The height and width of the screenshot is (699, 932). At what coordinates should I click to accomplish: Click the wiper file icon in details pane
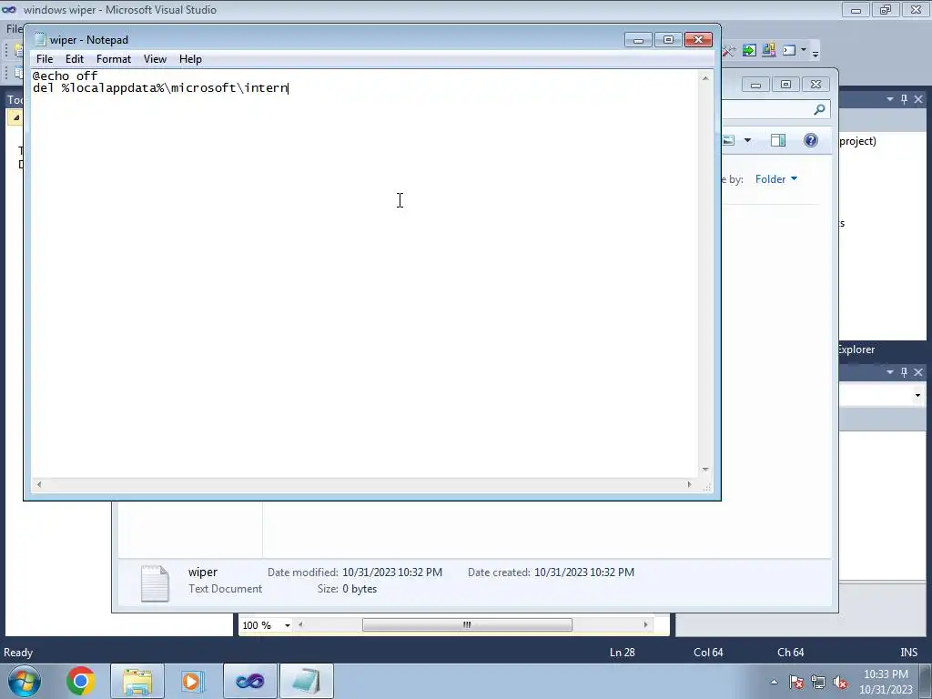pyautogui.click(x=155, y=583)
